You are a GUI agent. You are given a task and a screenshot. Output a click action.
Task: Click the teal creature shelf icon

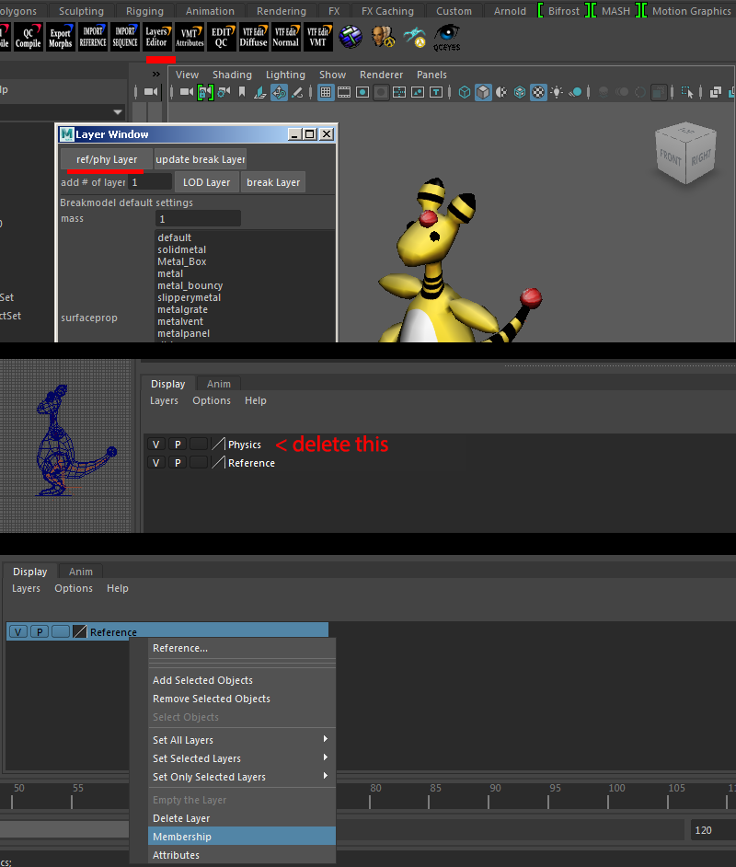(x=414, y=38)
